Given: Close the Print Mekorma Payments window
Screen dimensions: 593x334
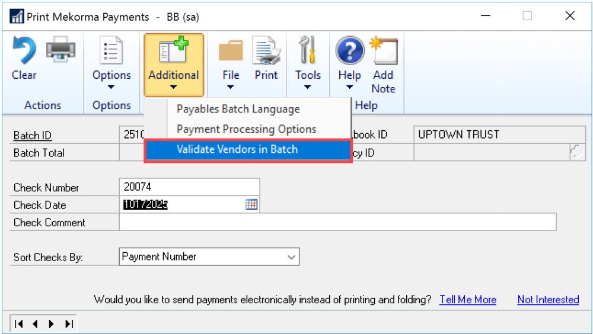Looking at the screenshot, I should point(570,16).
